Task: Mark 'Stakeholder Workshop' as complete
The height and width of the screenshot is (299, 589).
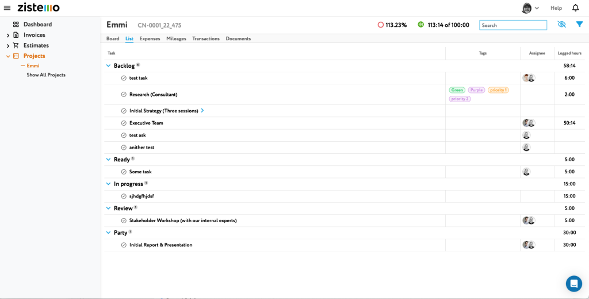Action: (124, 221)
